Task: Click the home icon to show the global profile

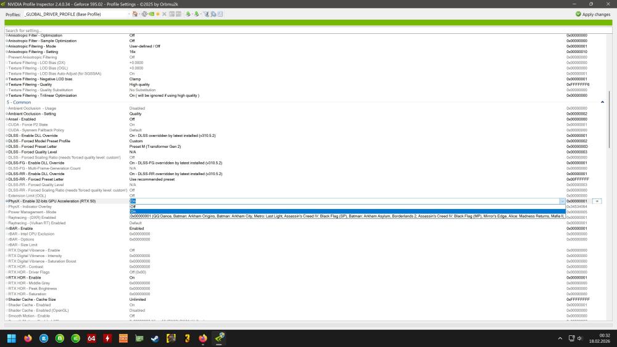Action: point(135,14)
